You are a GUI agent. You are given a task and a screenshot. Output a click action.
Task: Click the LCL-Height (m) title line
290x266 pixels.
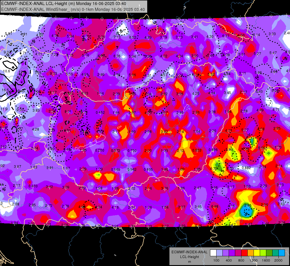64,4
